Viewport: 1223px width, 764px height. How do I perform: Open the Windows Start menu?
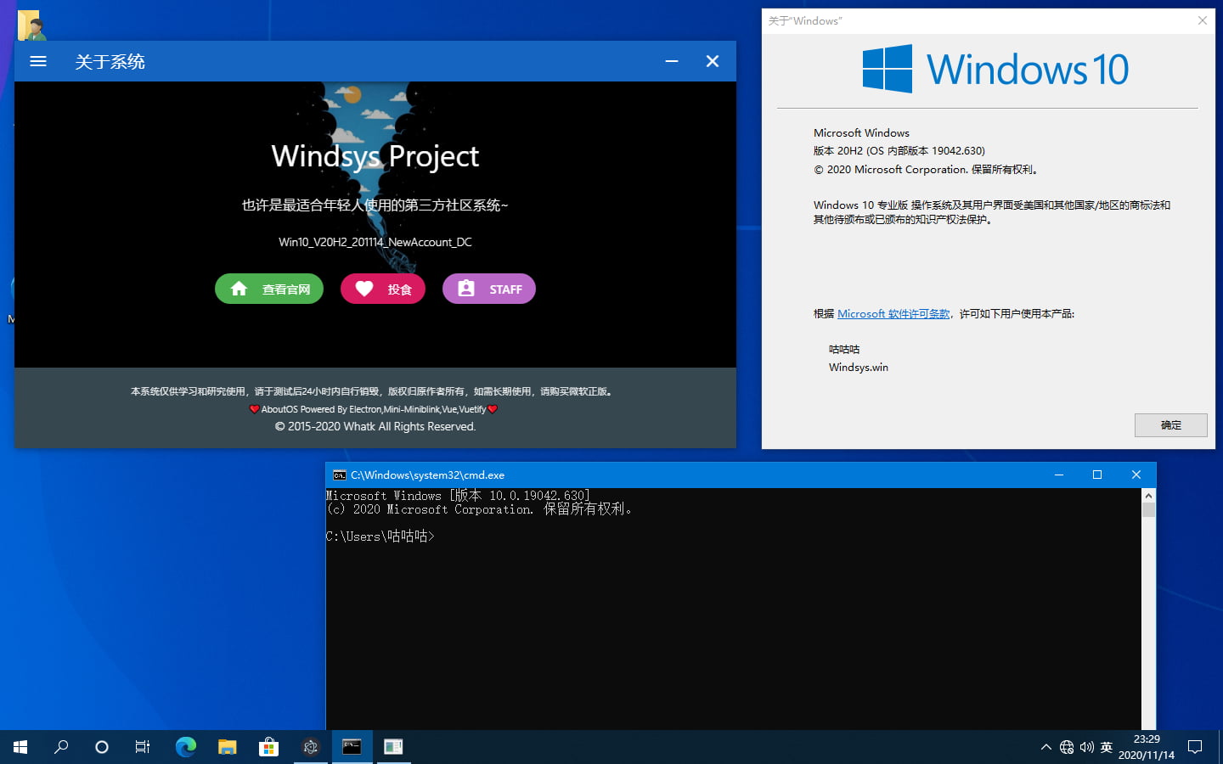(20, 747)
